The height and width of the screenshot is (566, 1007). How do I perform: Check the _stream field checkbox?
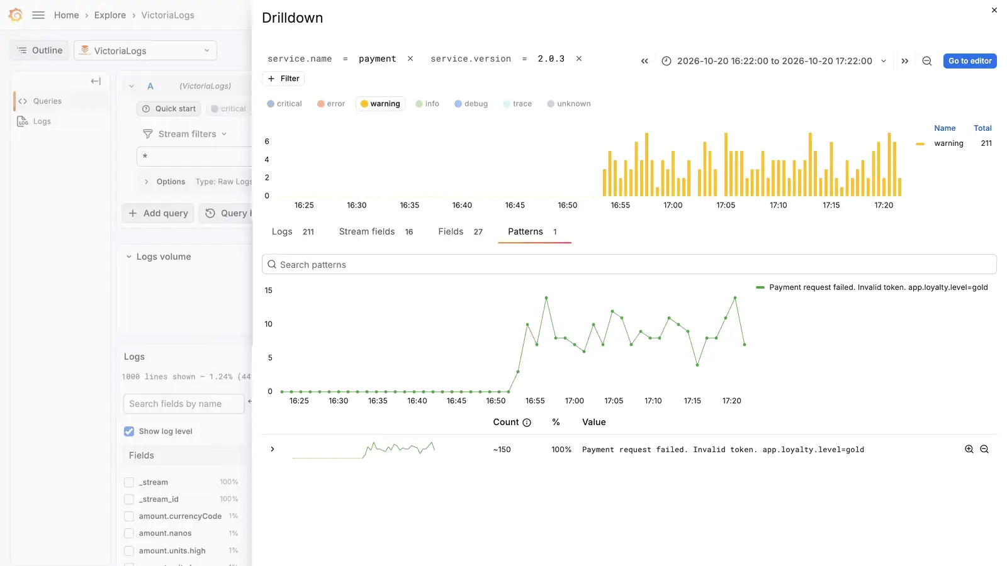[129, 482]
